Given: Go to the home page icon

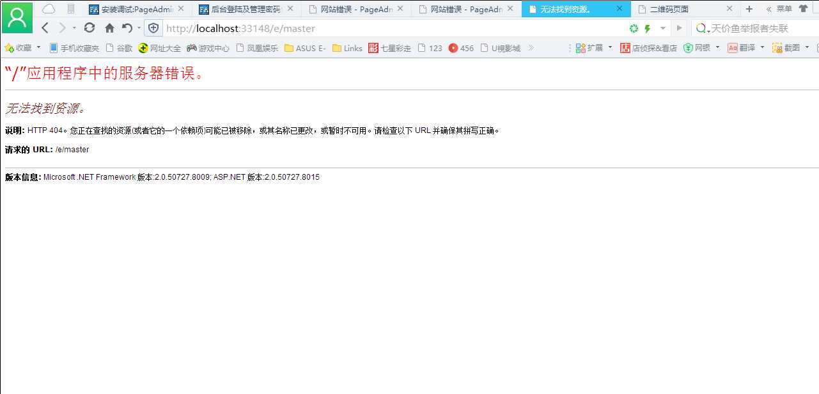Looking at the screenshot, I should click(109, 28).
